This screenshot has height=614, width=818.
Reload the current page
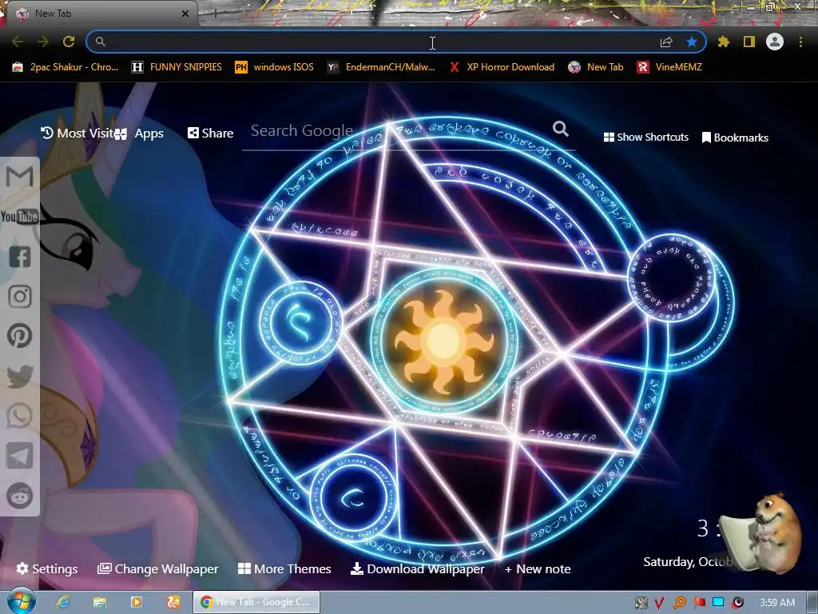69,42
